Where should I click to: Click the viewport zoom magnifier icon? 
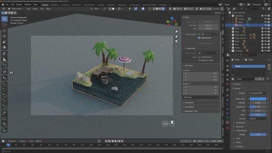tap(176, 31)
